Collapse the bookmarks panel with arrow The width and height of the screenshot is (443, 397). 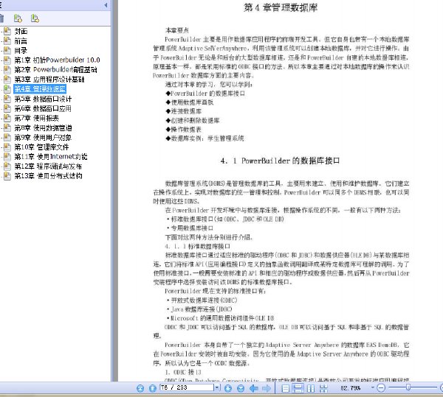pos(106,5)
